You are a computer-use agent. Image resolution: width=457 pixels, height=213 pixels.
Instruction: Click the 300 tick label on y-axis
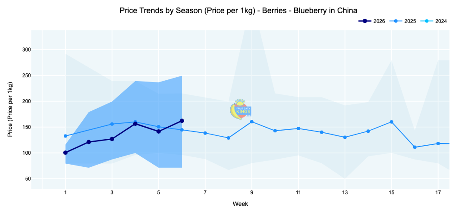click(x=26, y=50)
